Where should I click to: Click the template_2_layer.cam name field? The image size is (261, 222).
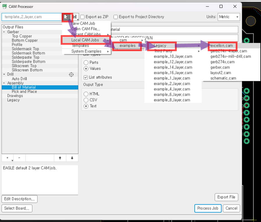(32, 17)
